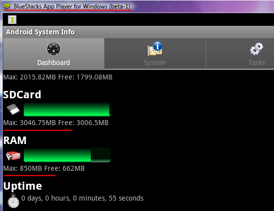Click the Tasks gears icon

pos(256,49)
